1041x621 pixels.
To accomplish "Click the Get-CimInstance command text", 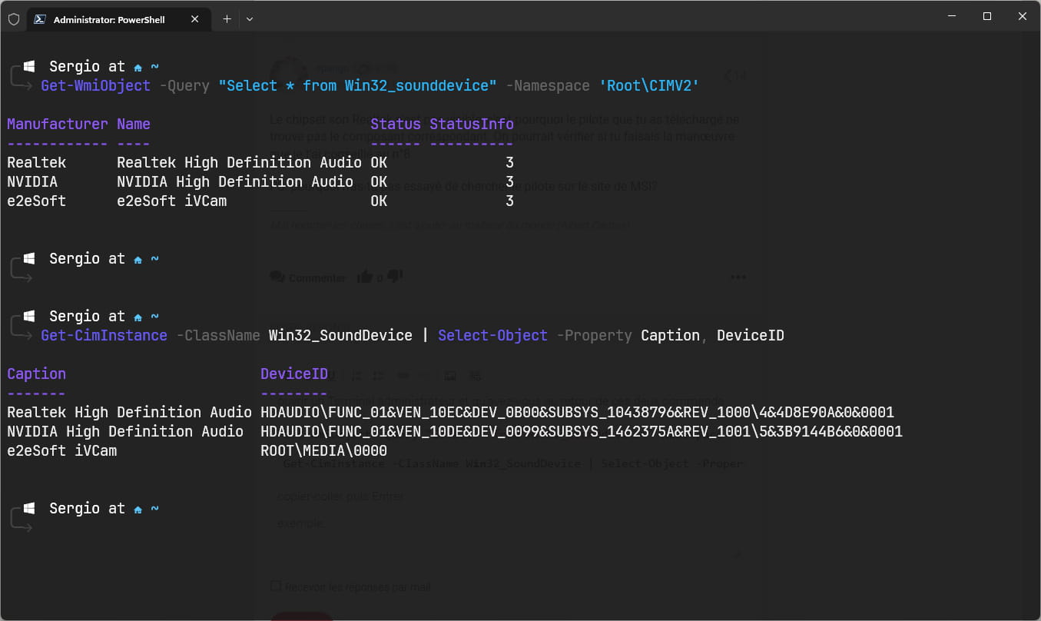I will (x=104, y=335).
